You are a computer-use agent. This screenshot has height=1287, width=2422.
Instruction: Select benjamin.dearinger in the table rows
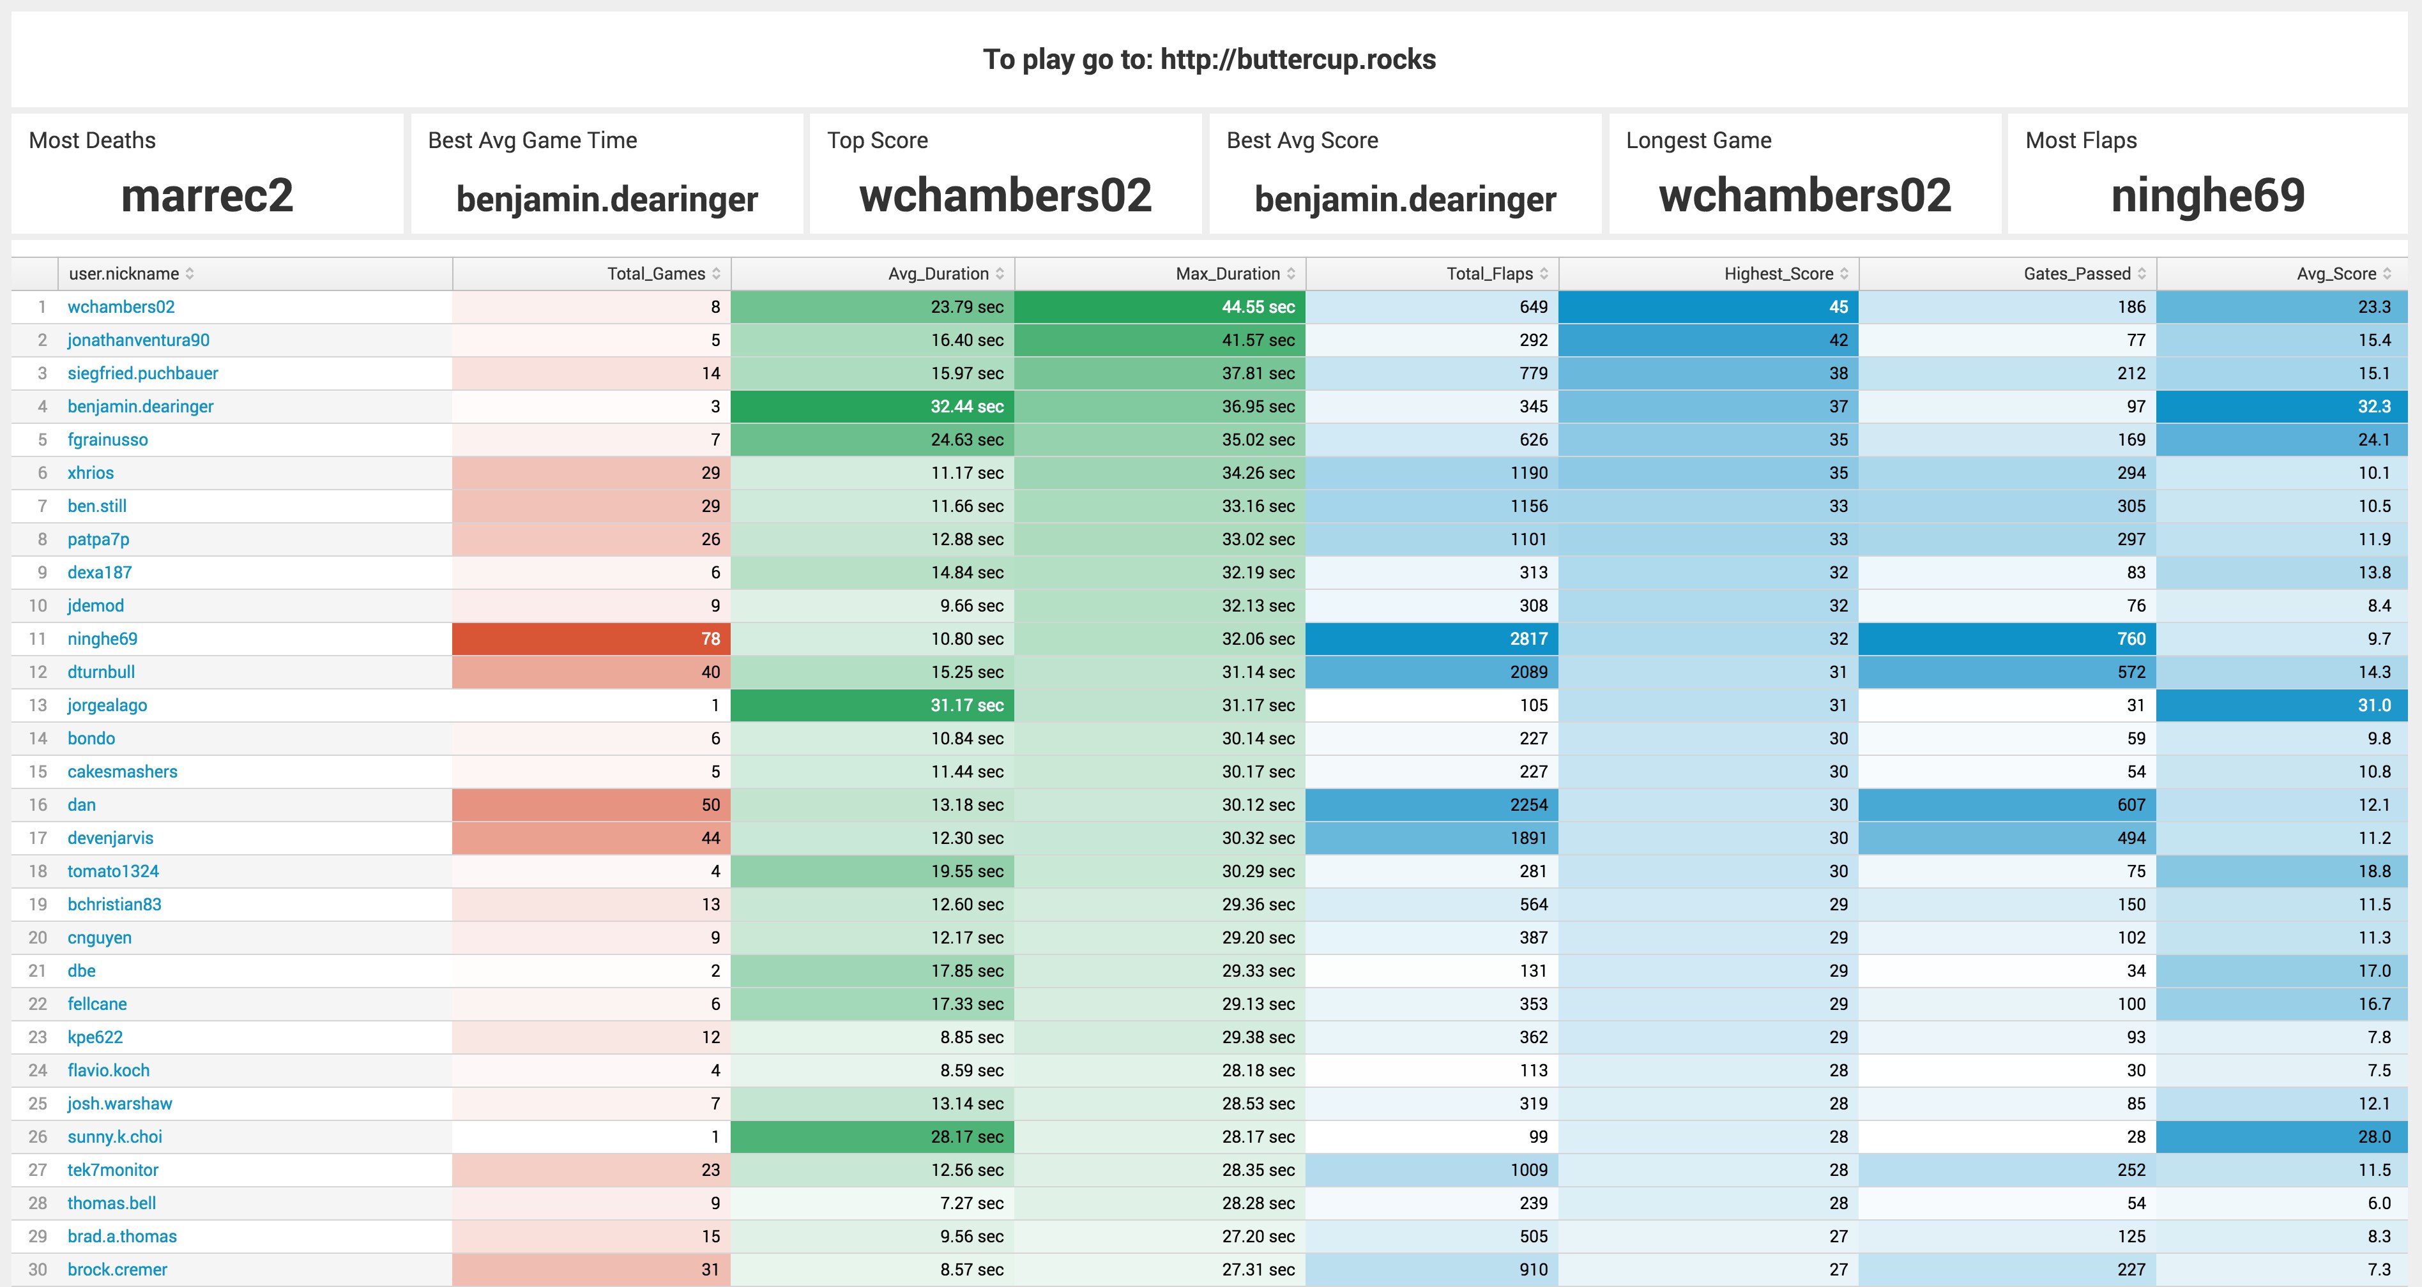pos(140,407)
